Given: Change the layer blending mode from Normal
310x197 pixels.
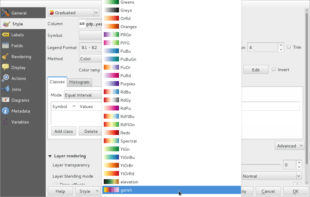Looking at the screenshot, I should [272, 176].
